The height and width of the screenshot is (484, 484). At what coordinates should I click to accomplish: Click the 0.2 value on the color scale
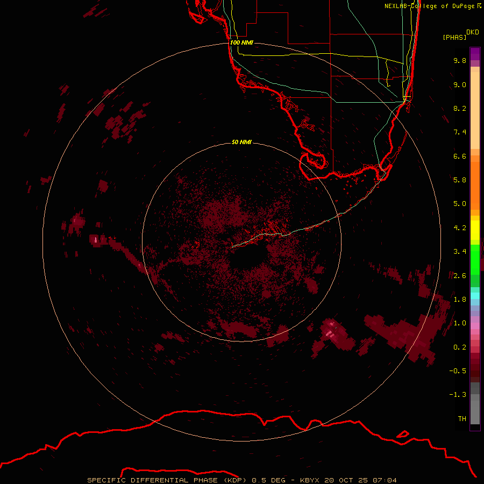click(x=460, y=347)
